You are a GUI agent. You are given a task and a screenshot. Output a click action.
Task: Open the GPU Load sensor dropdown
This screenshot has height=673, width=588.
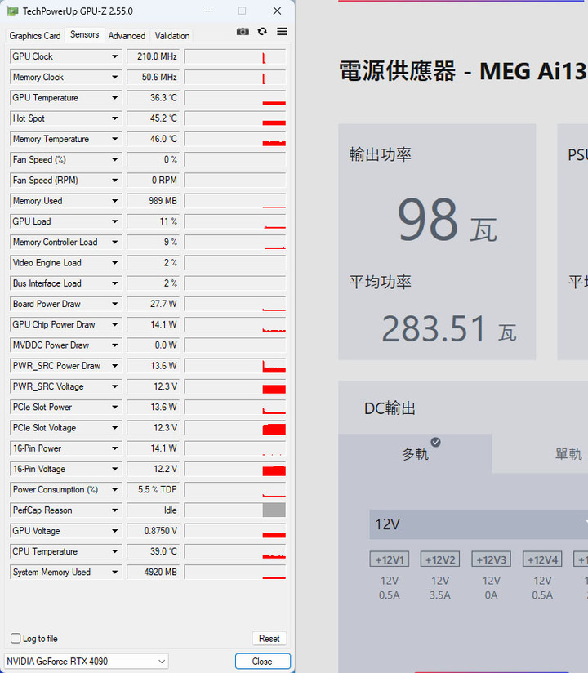pos(115,221)
